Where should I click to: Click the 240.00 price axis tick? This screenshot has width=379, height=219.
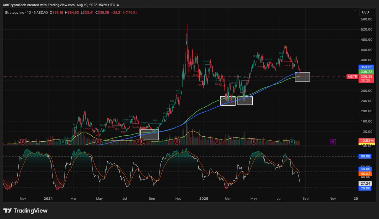pyautogui.click(x=366, y=101)
